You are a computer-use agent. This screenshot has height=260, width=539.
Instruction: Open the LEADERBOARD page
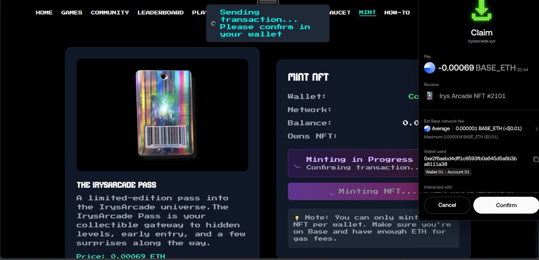click(161, 13)
